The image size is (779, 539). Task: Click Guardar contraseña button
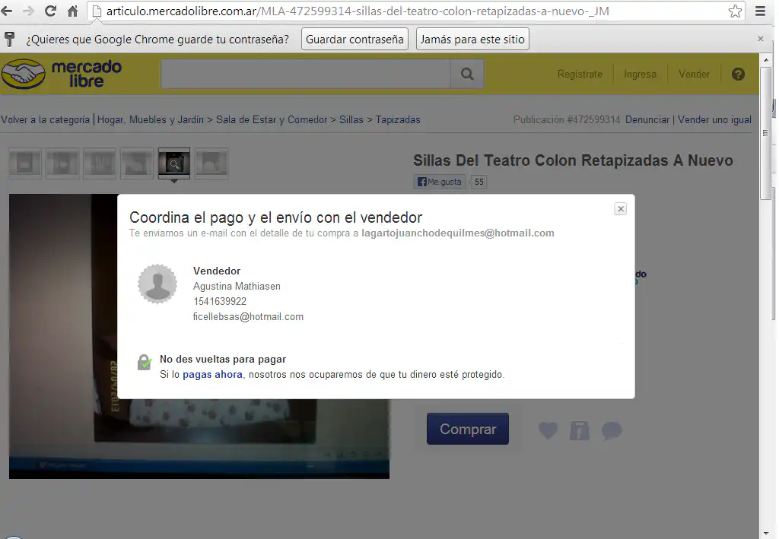pyautogui.click(x=355, y=40)
